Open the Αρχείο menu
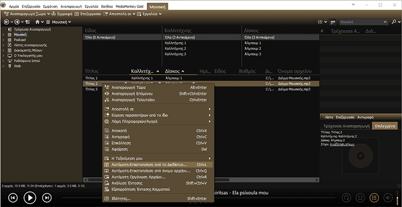The image size is (402, 207). coord(14,6)
